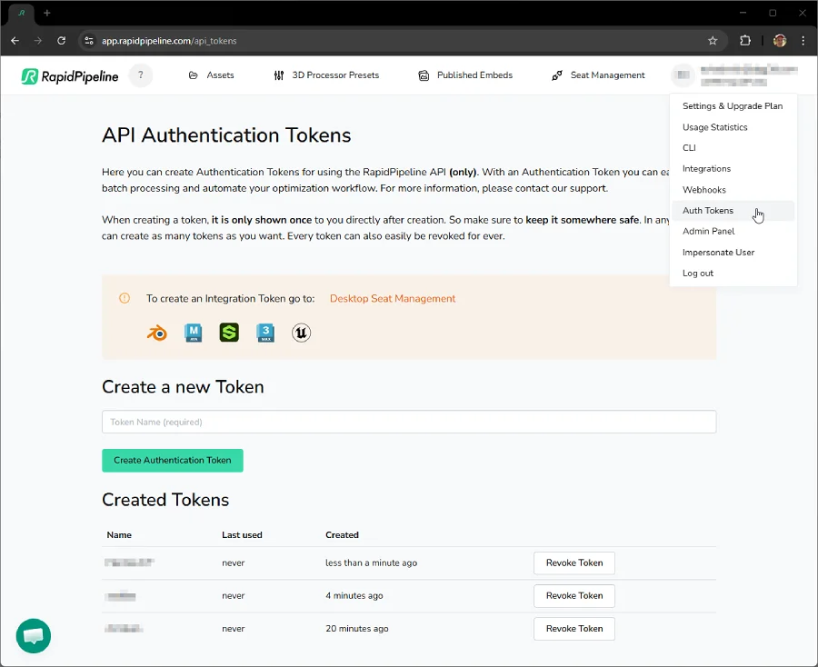Click the Create Authentication Token button
Viewport: 818px width, 667px height.
pyautogui.click(x=172, y=461)
